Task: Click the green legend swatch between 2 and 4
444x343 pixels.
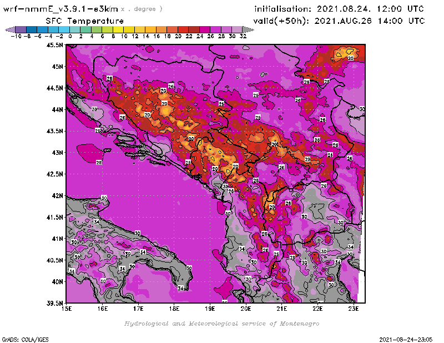Action: [85, 30]
